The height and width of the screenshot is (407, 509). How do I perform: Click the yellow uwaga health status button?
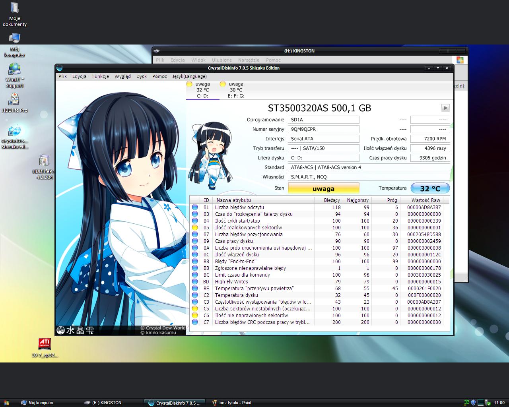323,188
